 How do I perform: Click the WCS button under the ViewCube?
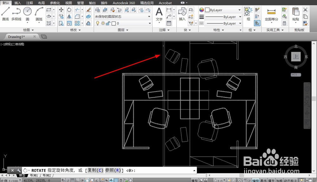click(296, 75)
